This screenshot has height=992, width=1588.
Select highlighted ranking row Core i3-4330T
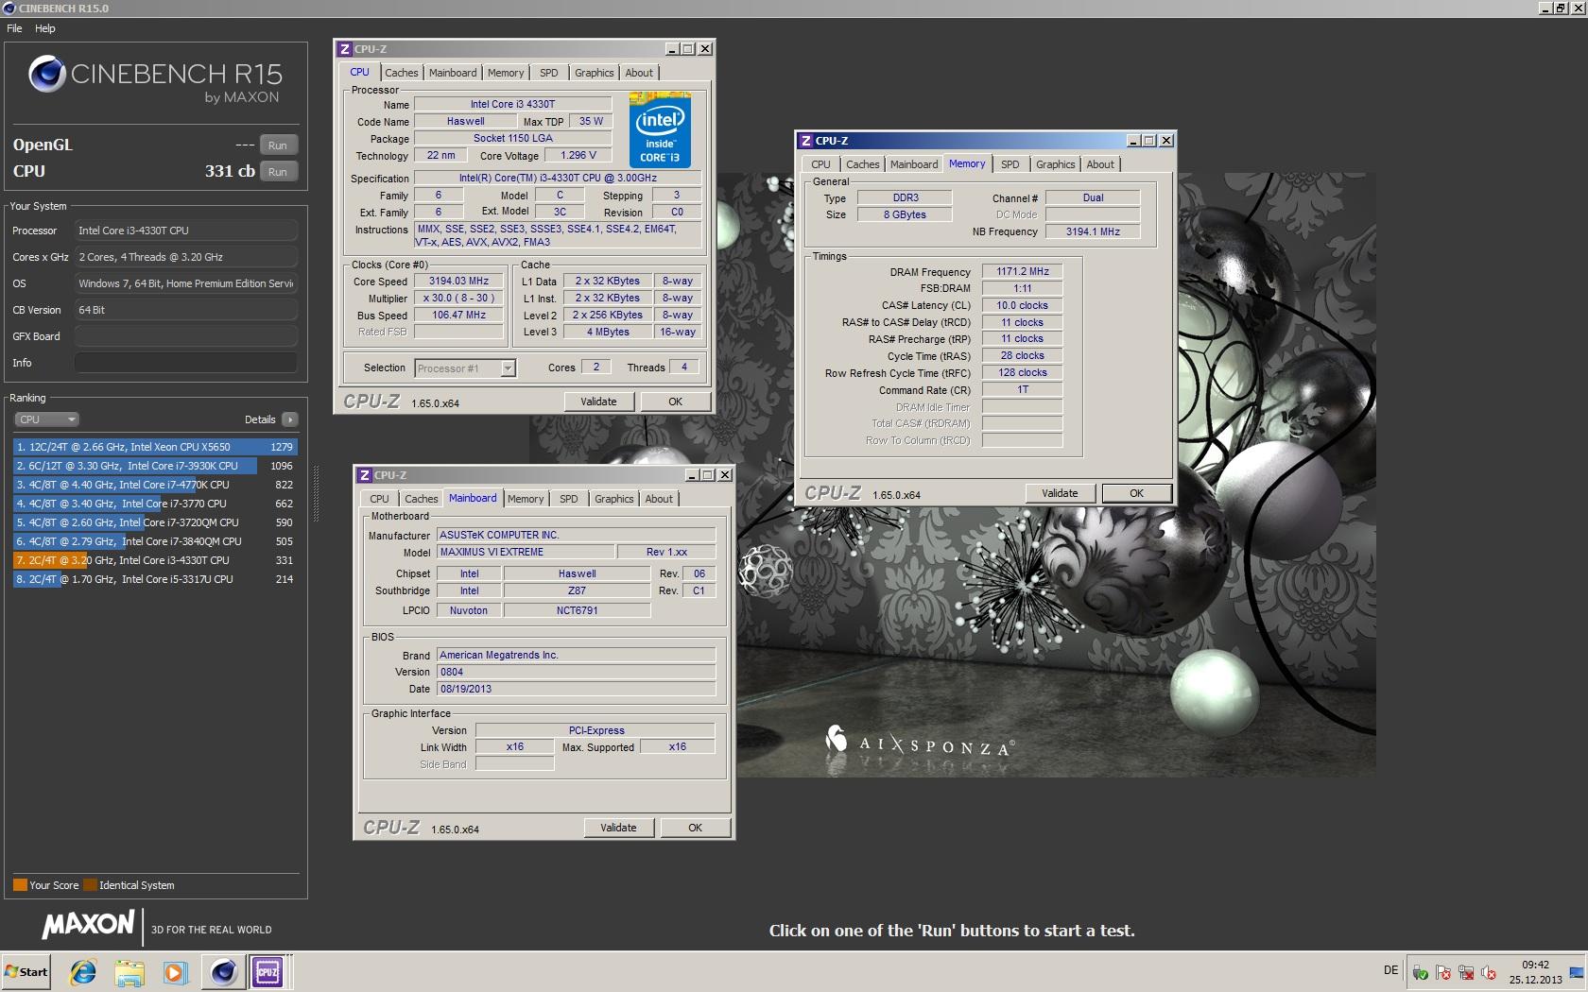[x=155, y=560]
